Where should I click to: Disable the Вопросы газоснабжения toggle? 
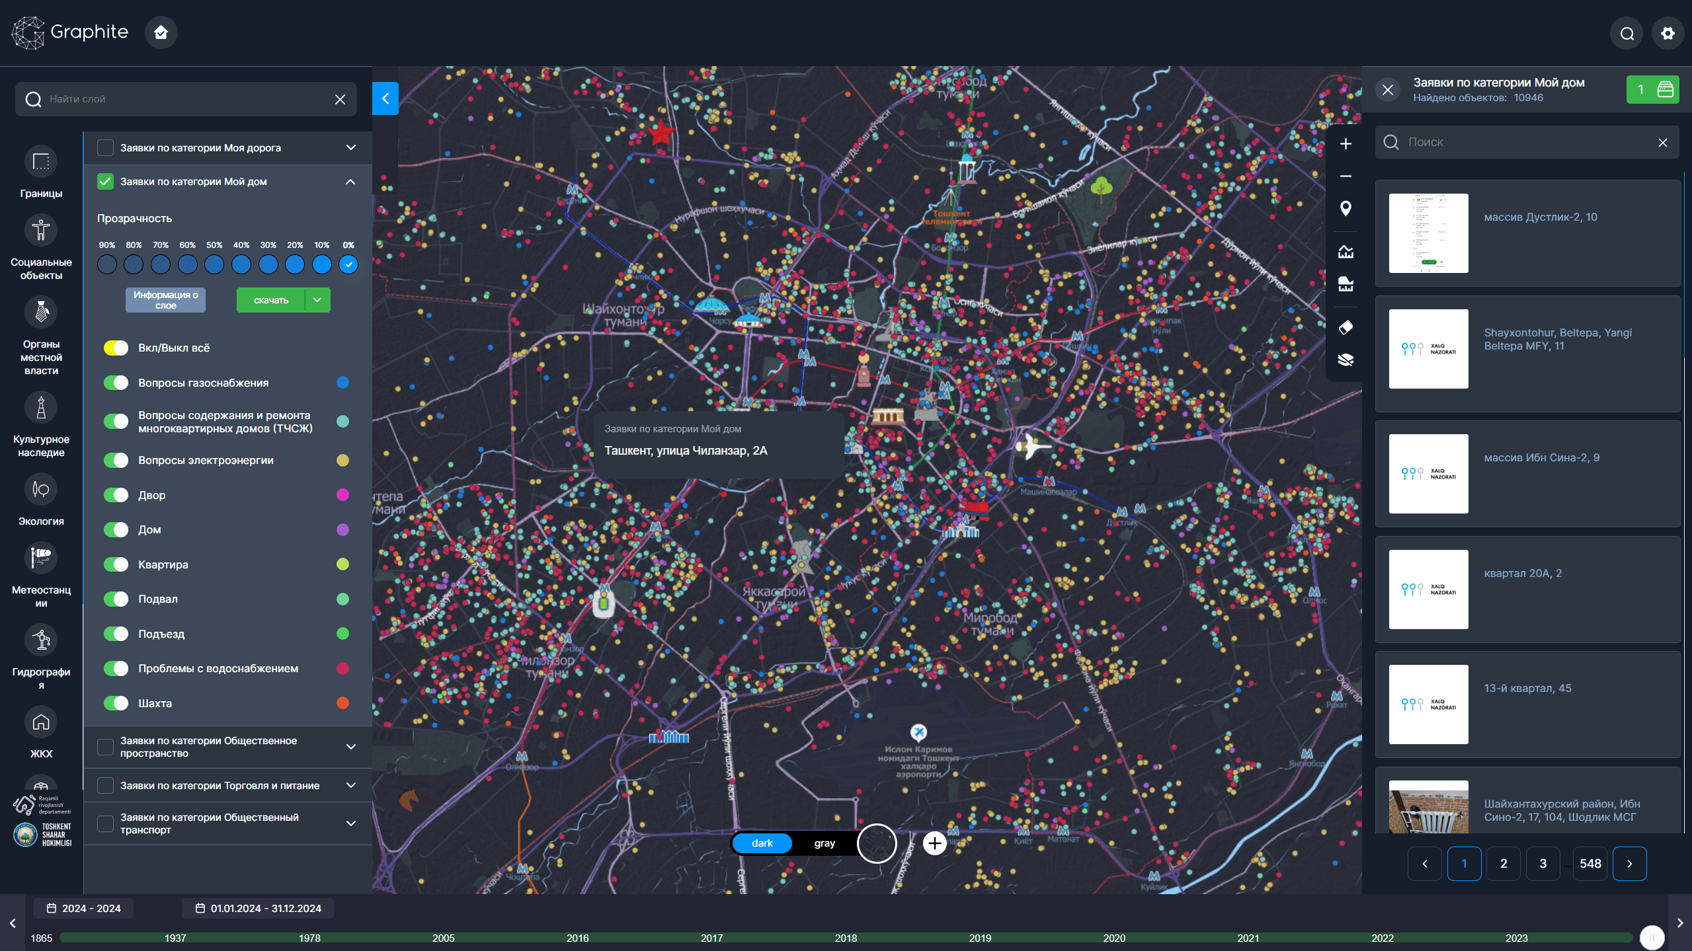pos(116,383)
